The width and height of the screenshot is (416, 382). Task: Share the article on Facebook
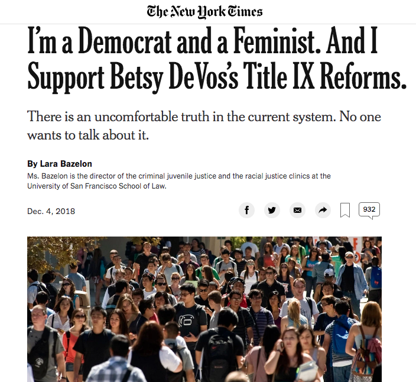point(247,211)
